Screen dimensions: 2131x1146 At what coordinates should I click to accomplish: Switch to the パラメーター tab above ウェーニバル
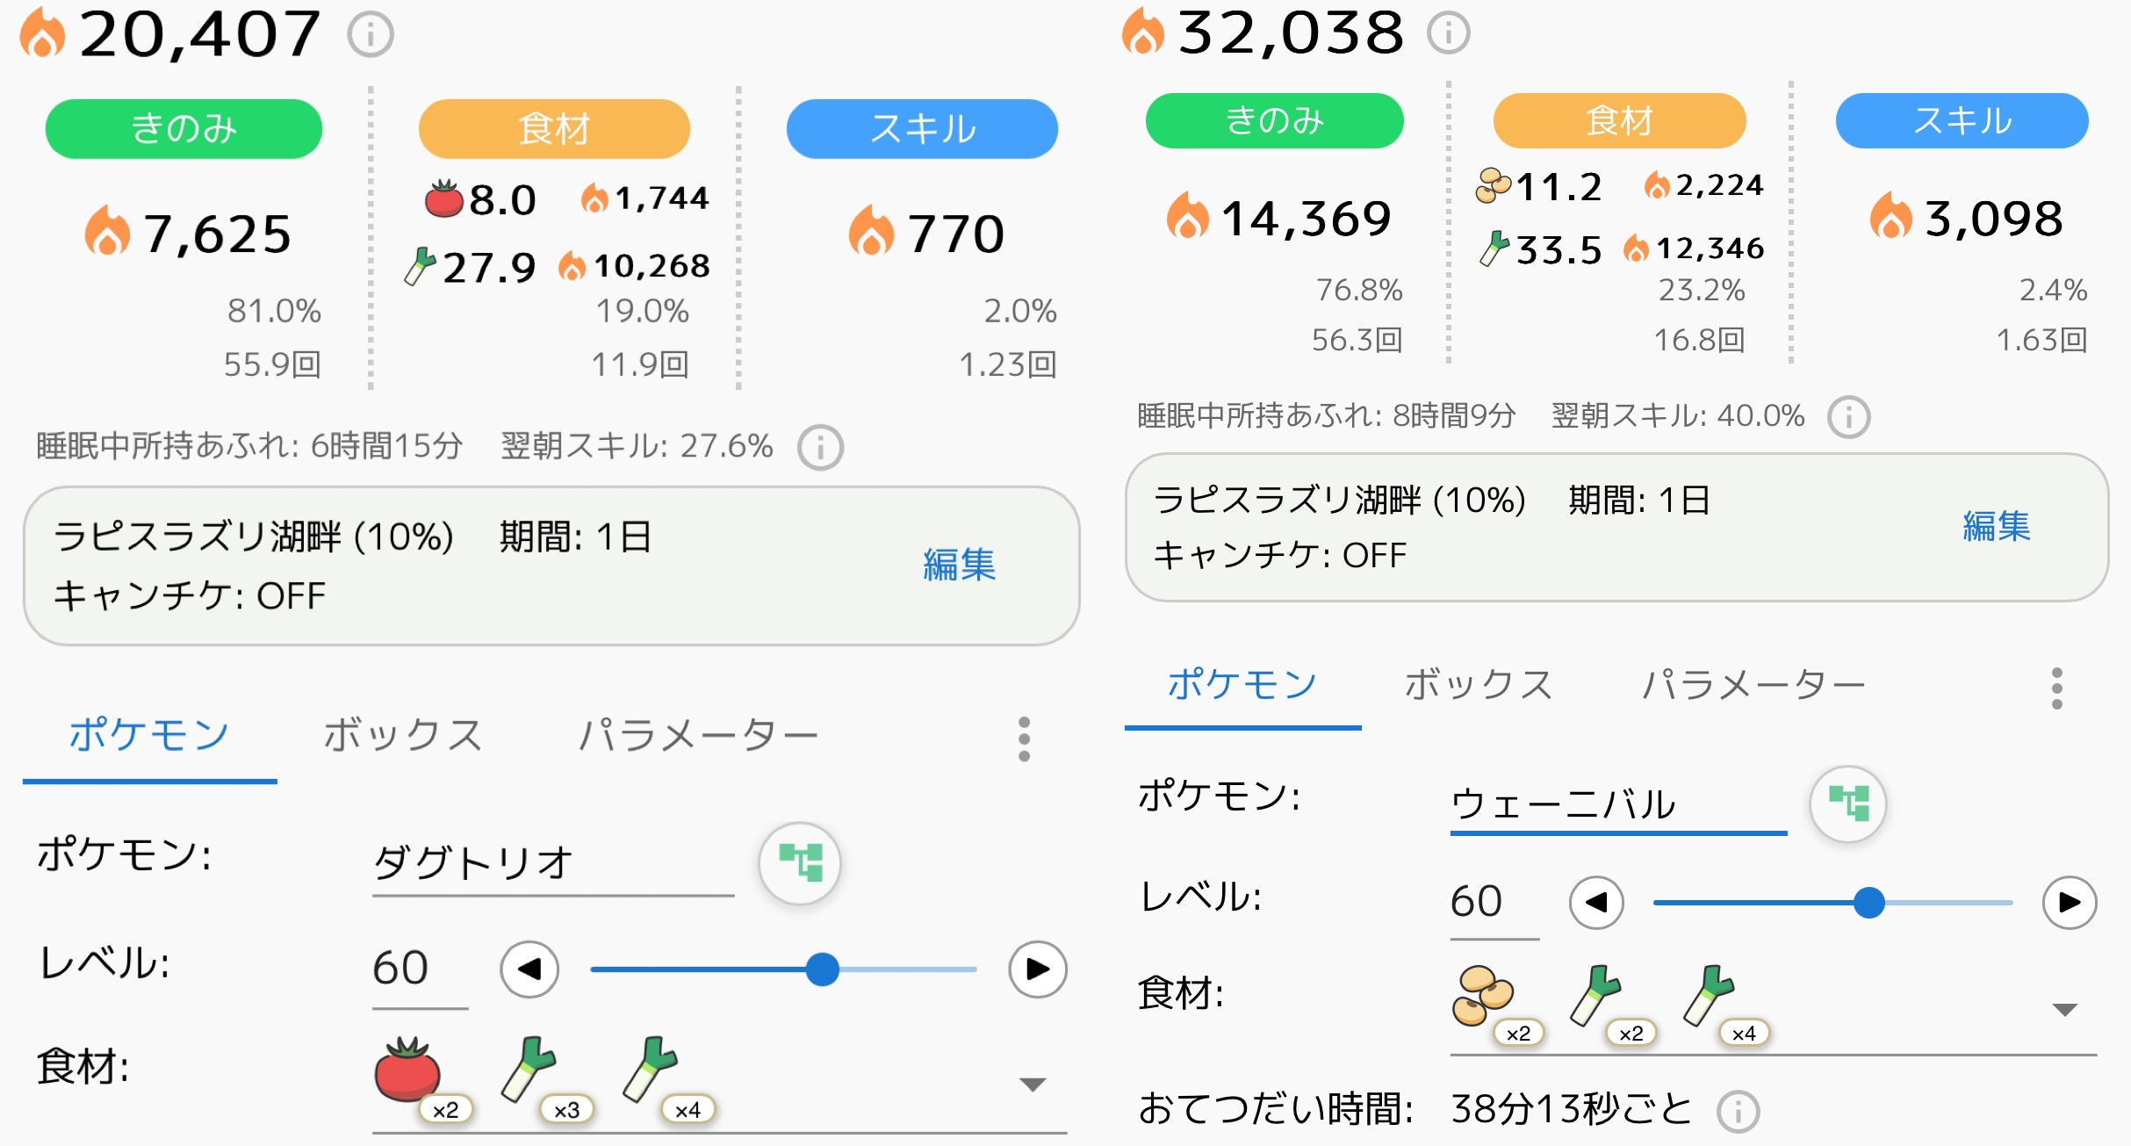click(x=1753, y=685)
